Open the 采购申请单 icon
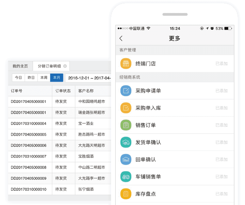 (x=126, y=91)
